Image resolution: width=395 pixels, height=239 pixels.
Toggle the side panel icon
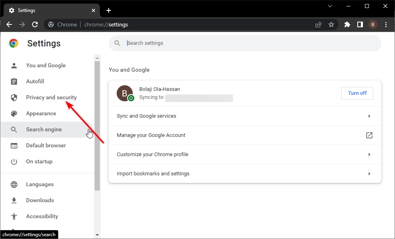click(360, 24)
